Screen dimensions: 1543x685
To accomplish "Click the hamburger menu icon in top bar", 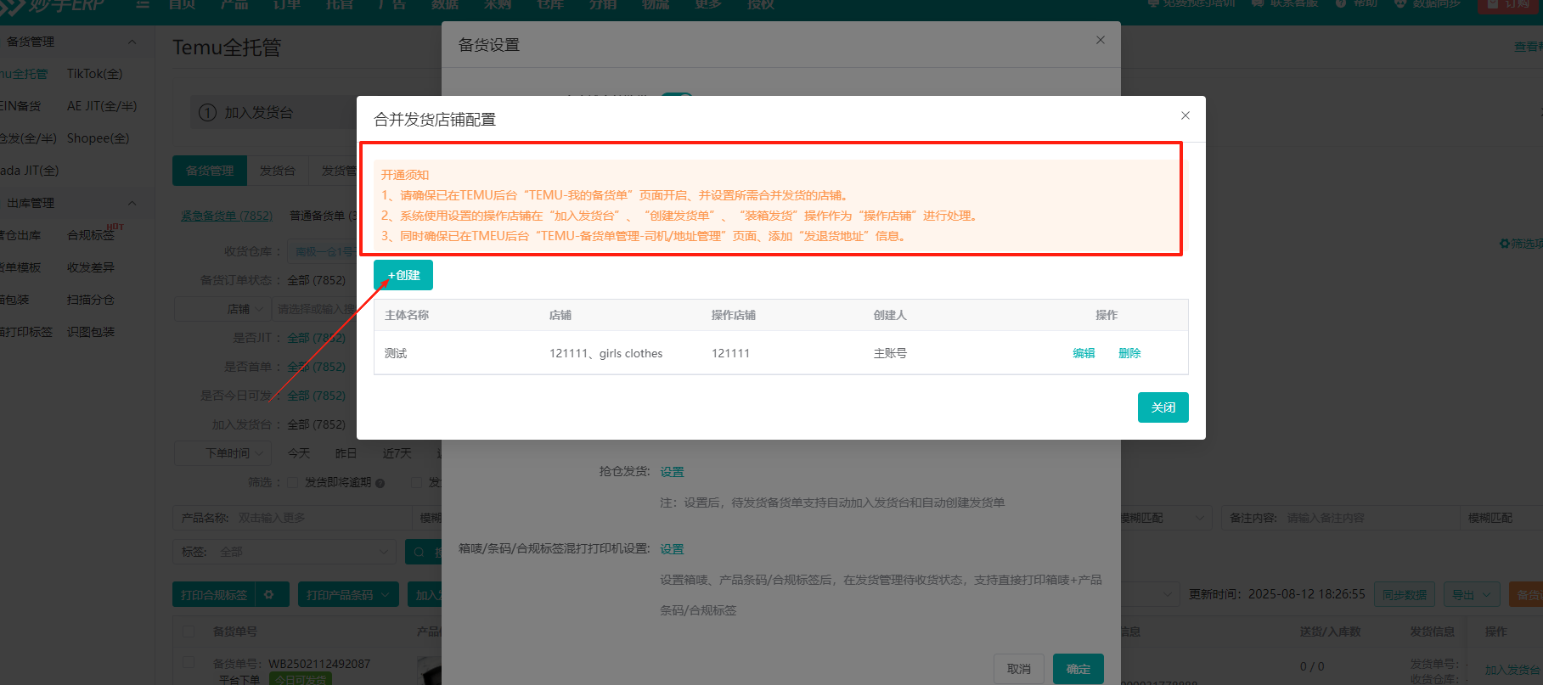I will [143, 4].
